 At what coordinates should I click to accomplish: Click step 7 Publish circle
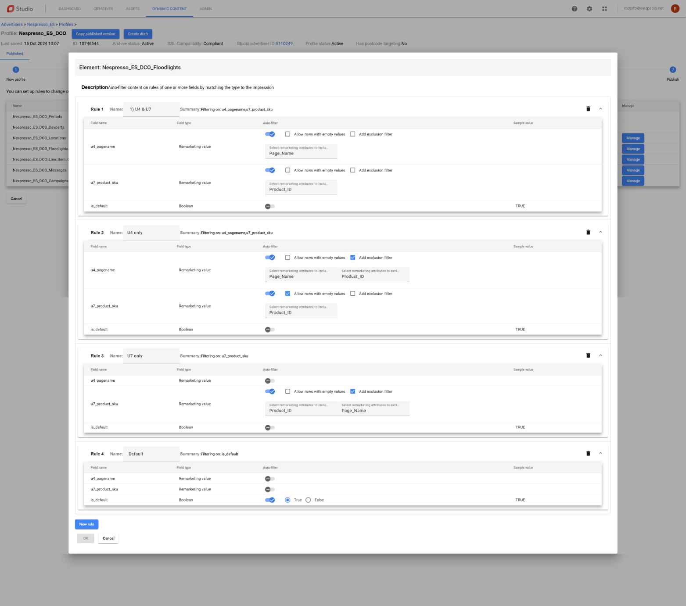point(673,69)
